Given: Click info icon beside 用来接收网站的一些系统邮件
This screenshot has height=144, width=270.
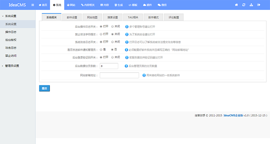Looking at the screenshot, I should (x=144, y=75).
